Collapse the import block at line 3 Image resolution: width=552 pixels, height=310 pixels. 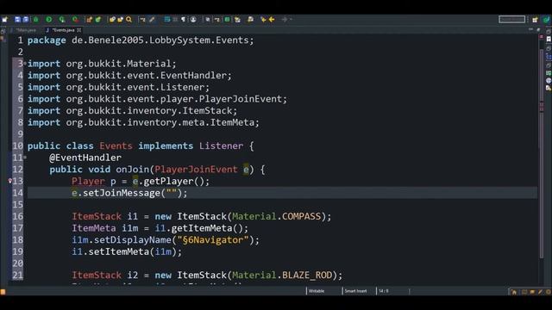pos(25,64)
